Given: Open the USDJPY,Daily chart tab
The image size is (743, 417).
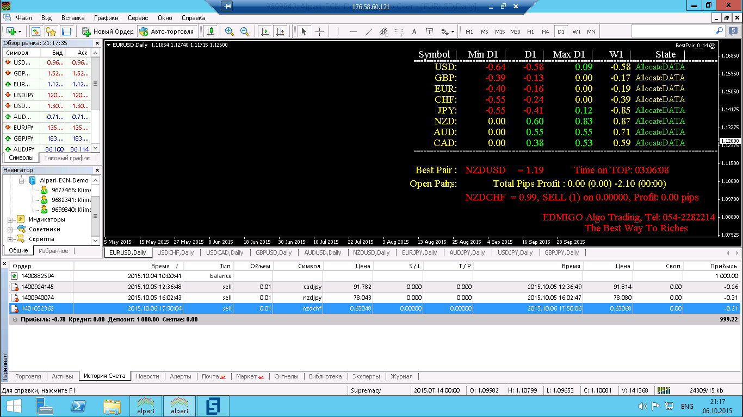Looking at the screenshot, I should pos(515,252).
